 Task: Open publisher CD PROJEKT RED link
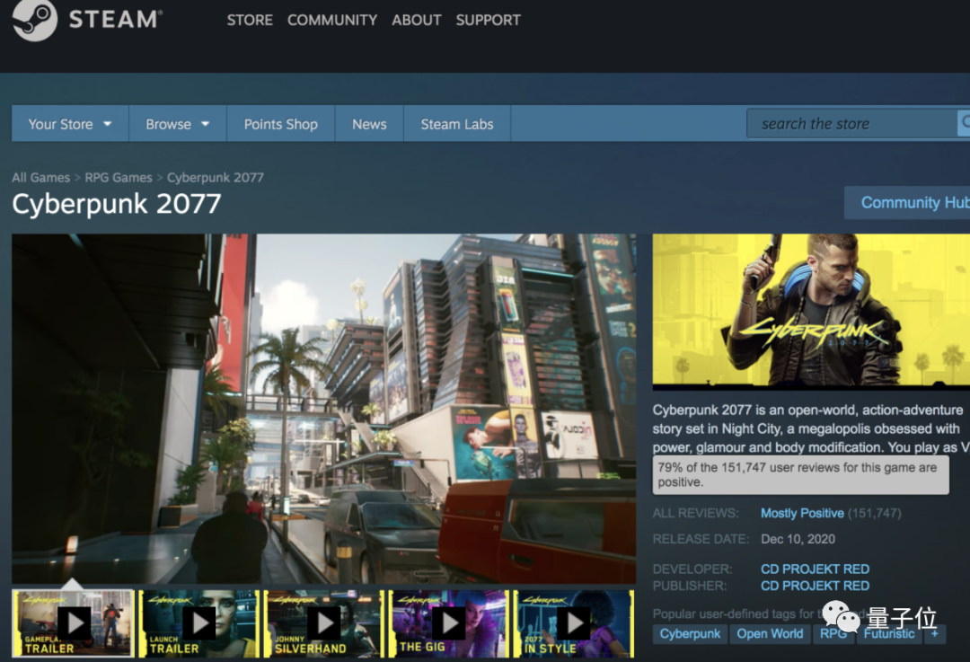click(x=815, y=586)
